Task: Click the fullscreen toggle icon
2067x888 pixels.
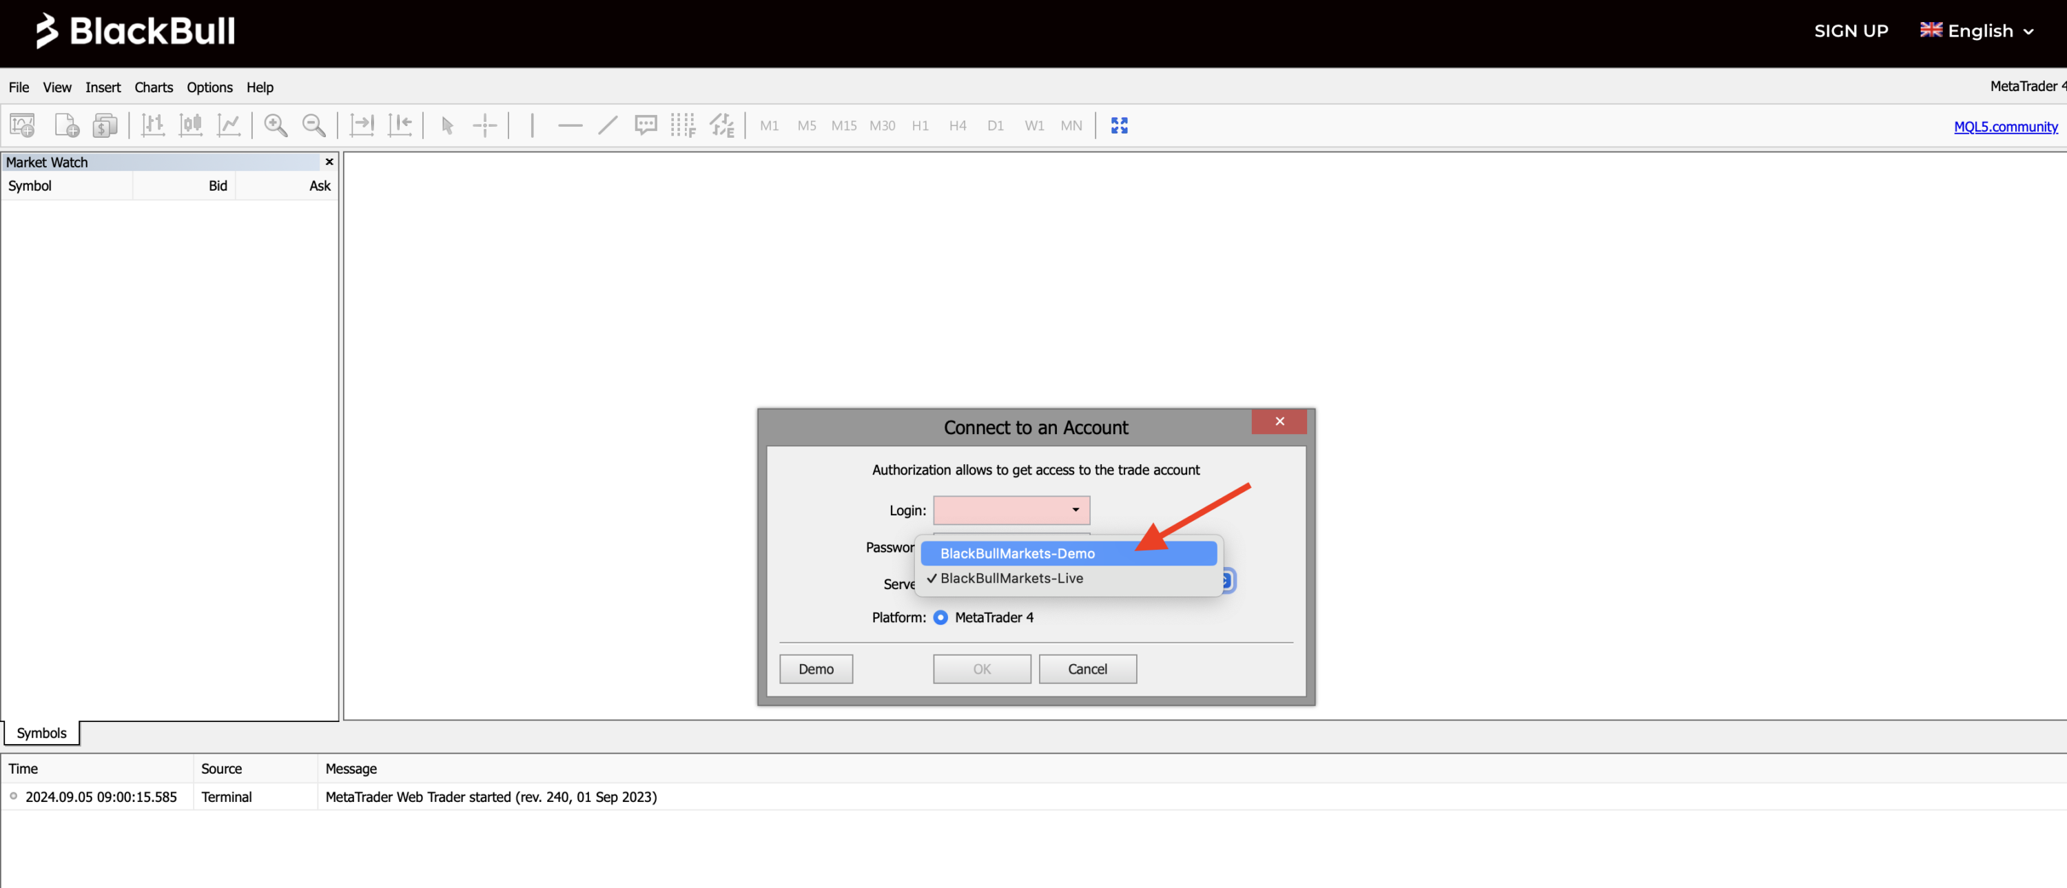Action: click(1120, 125)
